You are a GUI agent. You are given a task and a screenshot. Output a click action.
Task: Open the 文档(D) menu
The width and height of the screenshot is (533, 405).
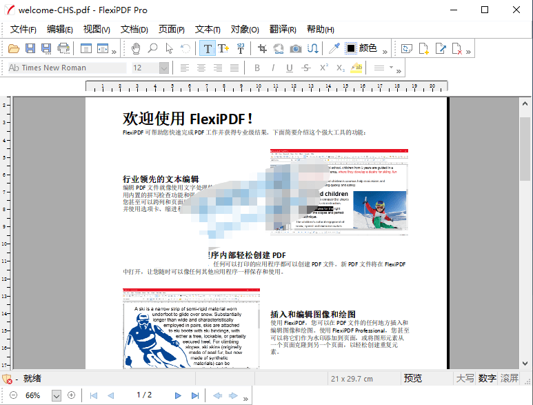coord(134,30)
